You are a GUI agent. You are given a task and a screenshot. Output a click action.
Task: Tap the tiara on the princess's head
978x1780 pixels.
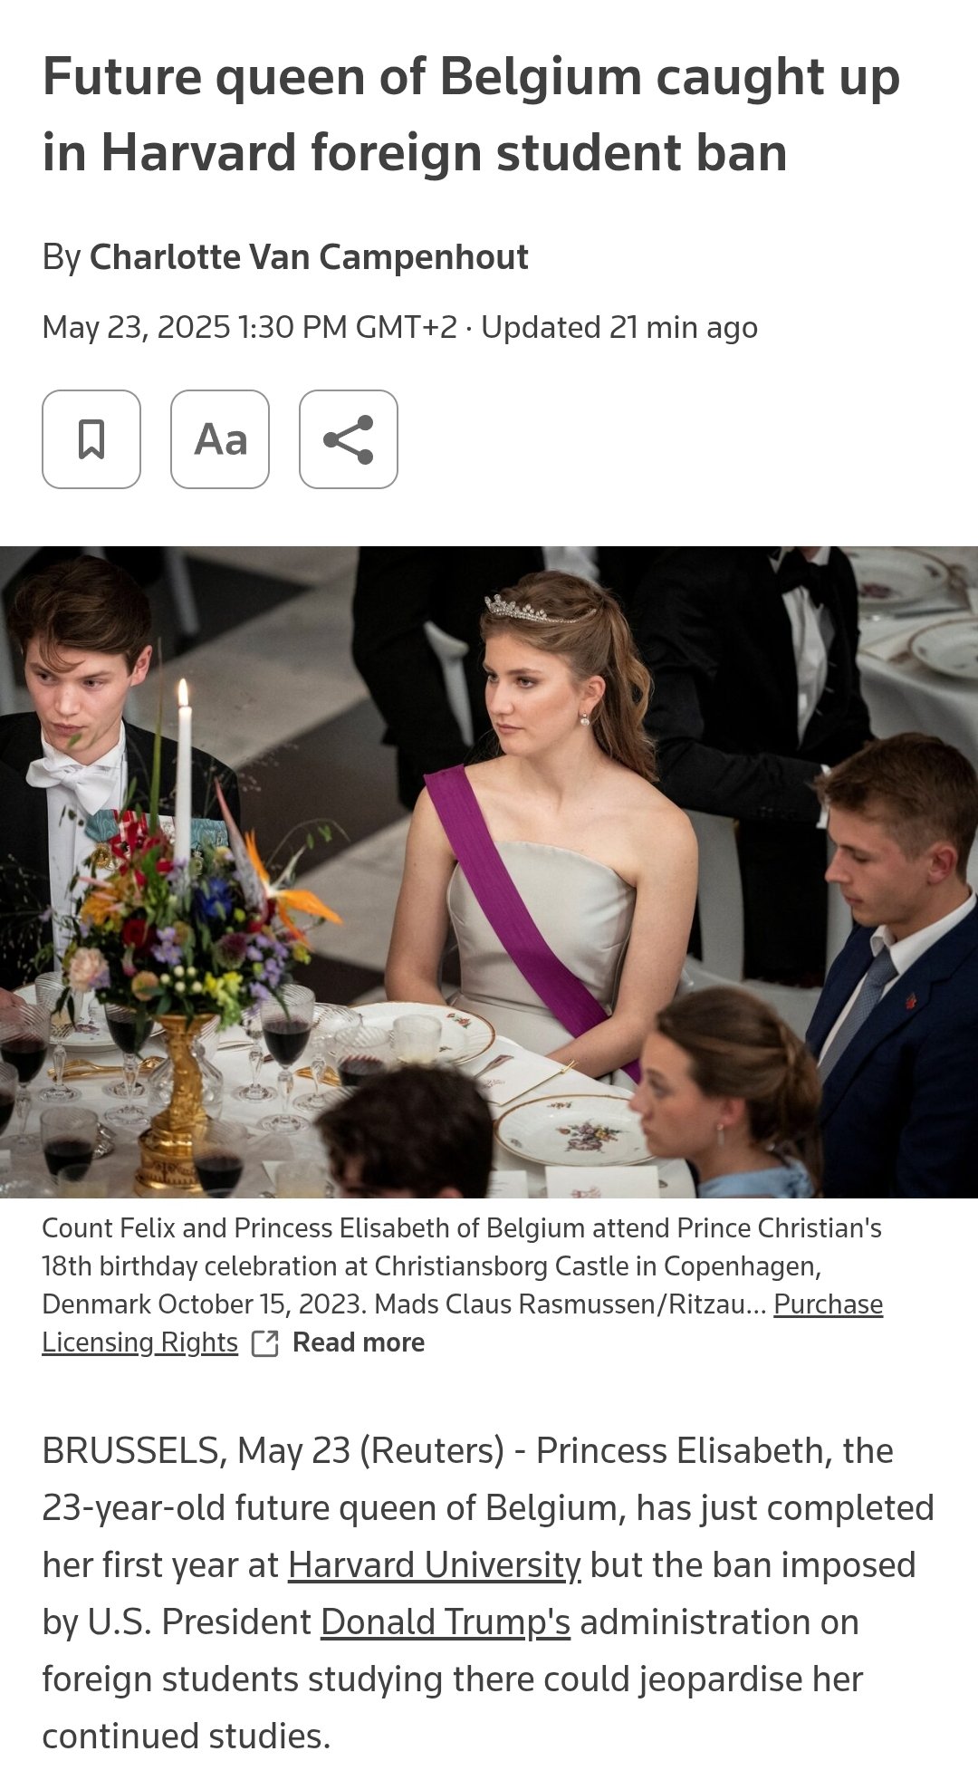[534, 609]
